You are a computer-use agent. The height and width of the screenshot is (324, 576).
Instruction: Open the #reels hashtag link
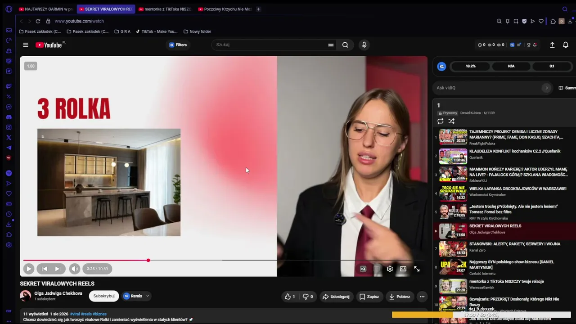tap(86, 314)
